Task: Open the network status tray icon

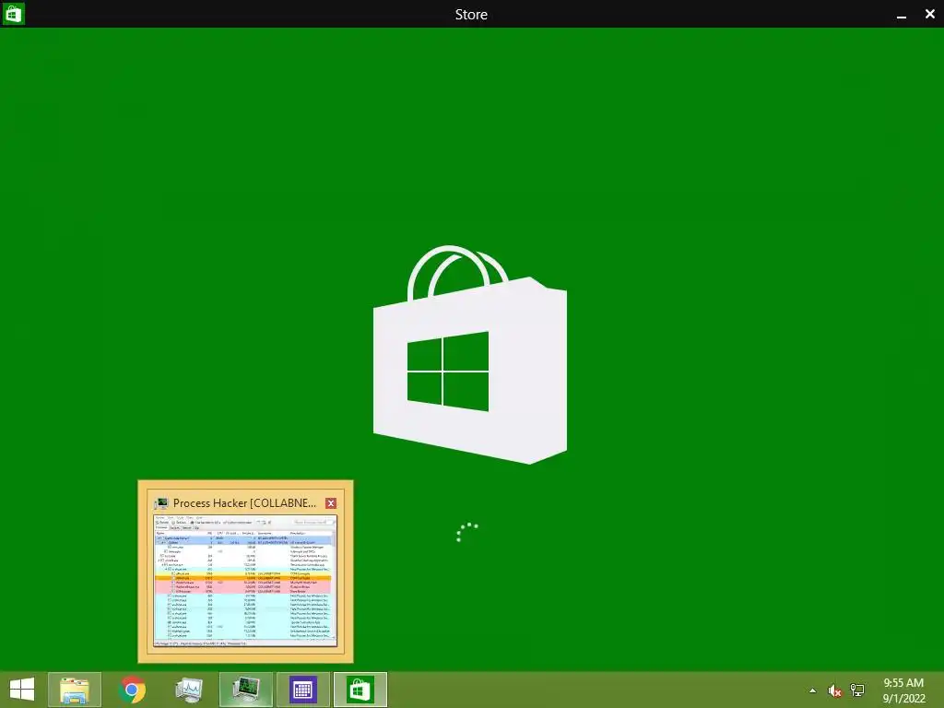Action: (x=857, y=690)
